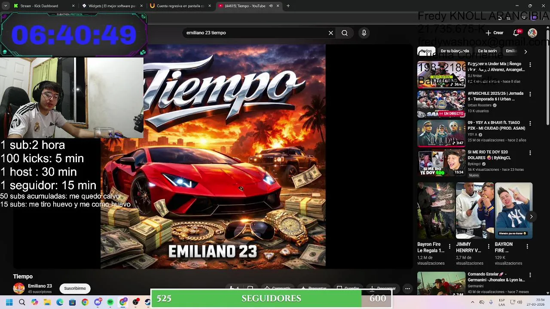
Task: Switch the ESP LAA keyboard language indicator
Action: pos(502,303)
